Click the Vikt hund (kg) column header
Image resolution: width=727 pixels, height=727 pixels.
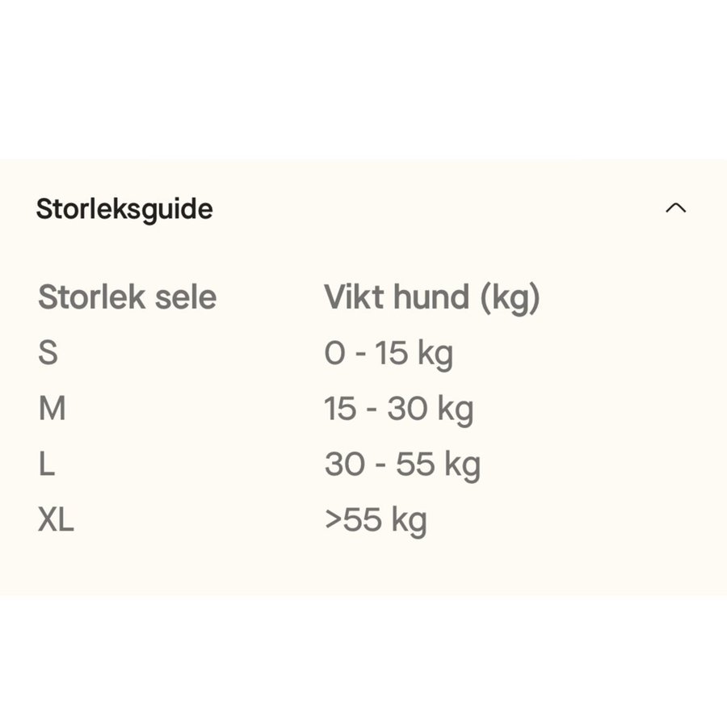(x=432, y=296)
